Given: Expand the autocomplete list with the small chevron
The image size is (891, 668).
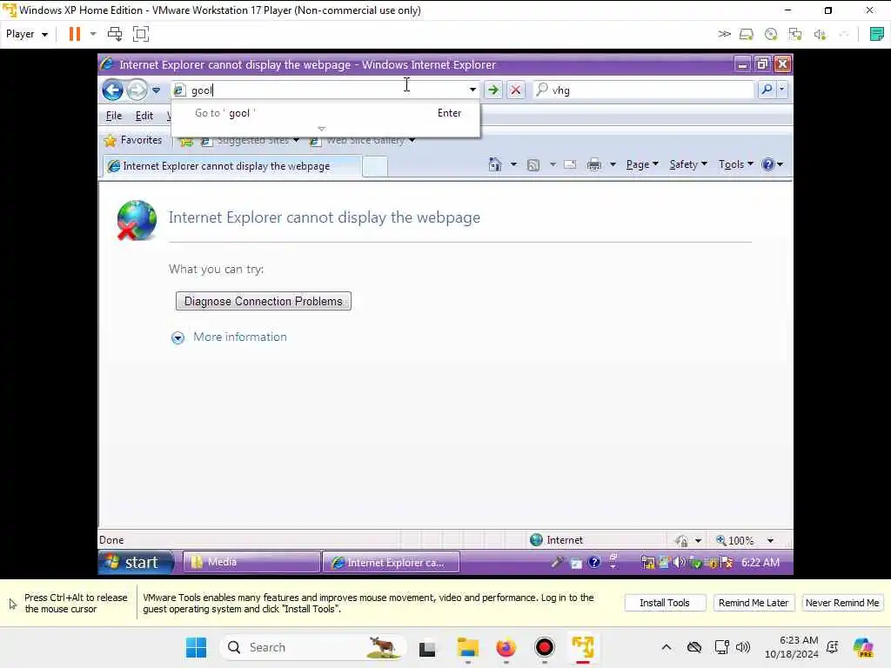Looking at the screenshot, I should pos(322,129).
